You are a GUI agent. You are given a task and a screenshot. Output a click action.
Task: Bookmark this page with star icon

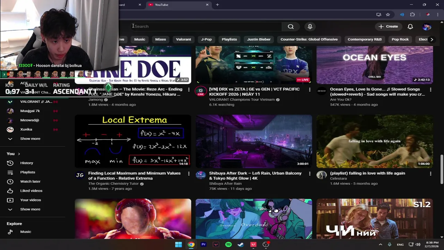[388, 15]
